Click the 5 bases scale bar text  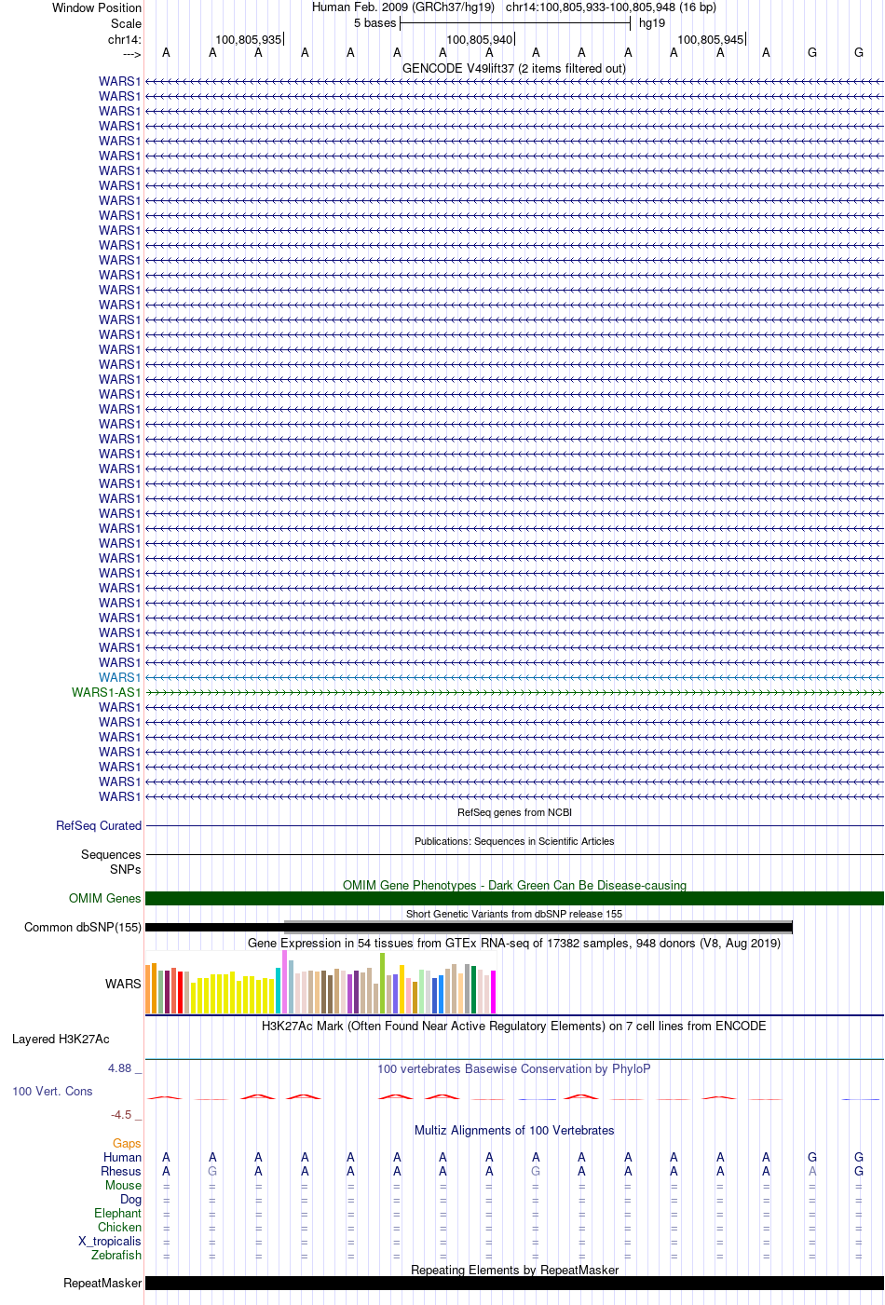(x=374, y=23)
